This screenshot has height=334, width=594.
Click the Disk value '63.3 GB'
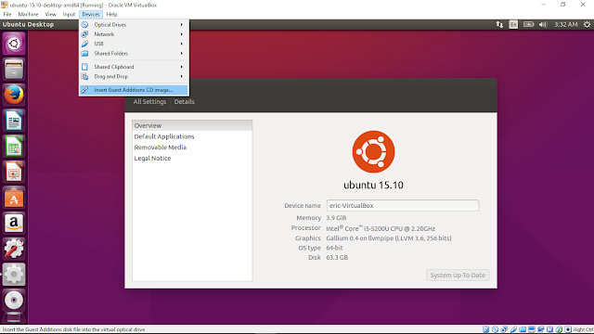click(337, 258)
